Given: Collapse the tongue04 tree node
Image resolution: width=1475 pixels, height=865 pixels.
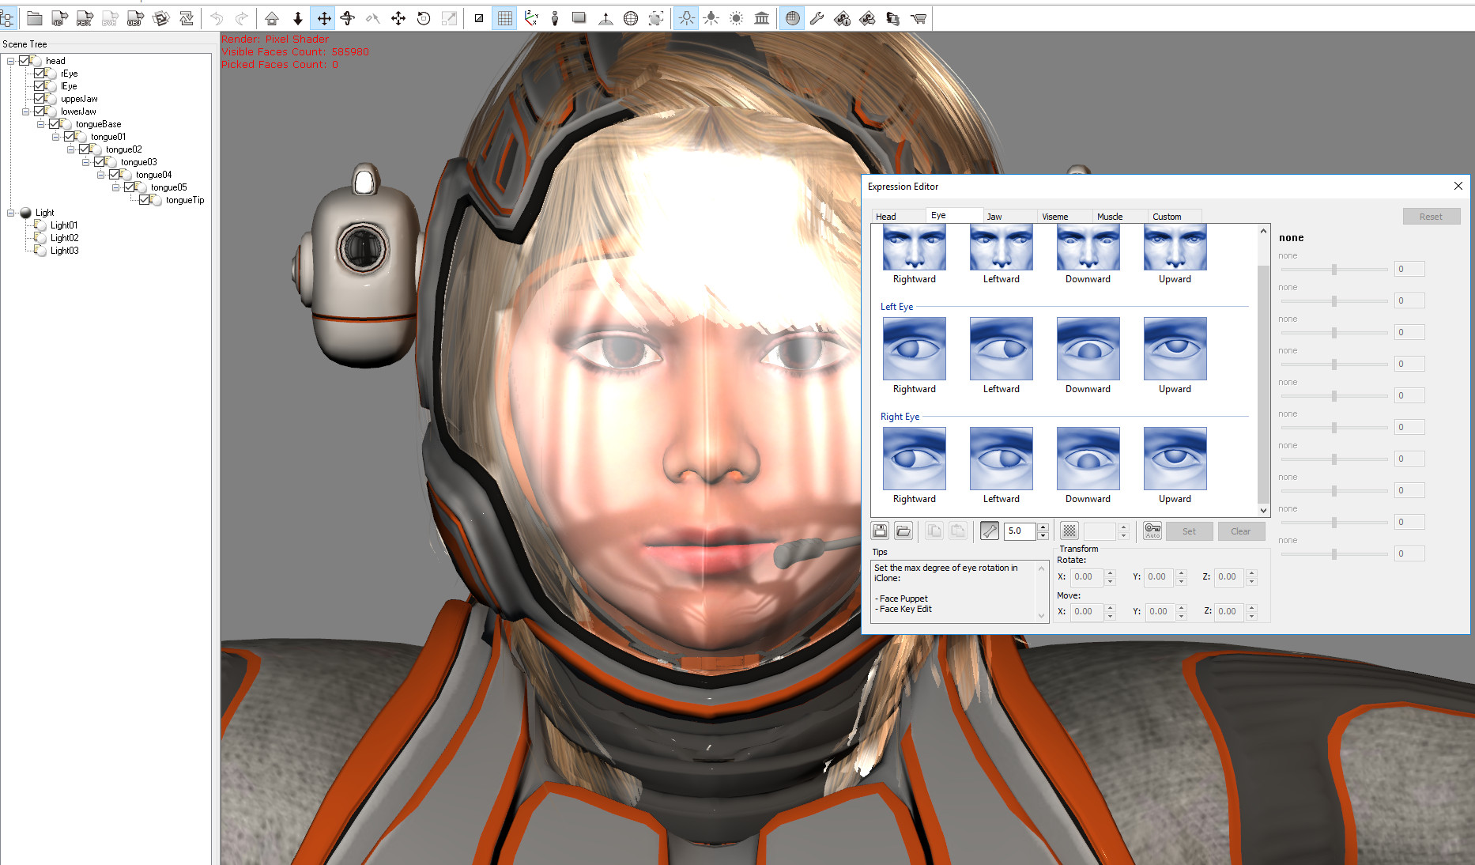Looking at the screenshot, I should (101, 175).
